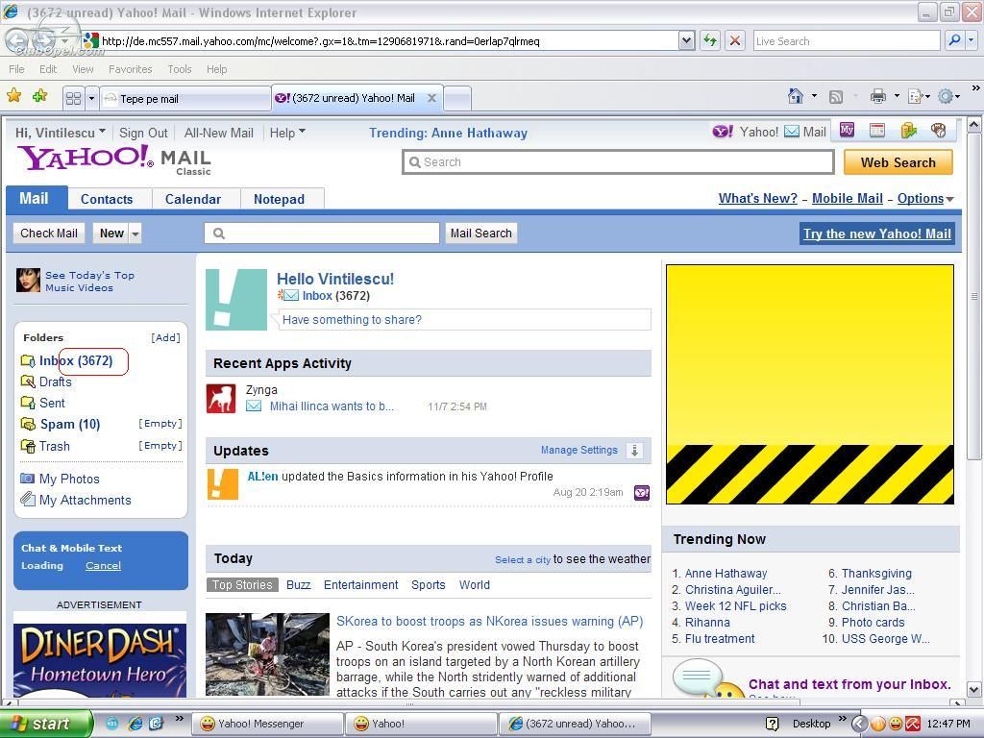Cancel the Chat & Mobile Text loading

pyautogui.click(x=103, y=565)
